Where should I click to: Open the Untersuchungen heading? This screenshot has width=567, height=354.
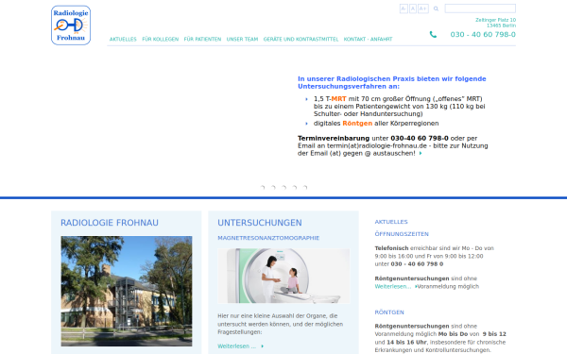260,223
